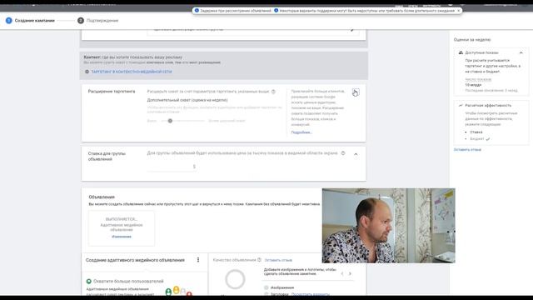
Task: Open the Таргетинг в контекстно-медийной сети link
Action: [132, 72]
